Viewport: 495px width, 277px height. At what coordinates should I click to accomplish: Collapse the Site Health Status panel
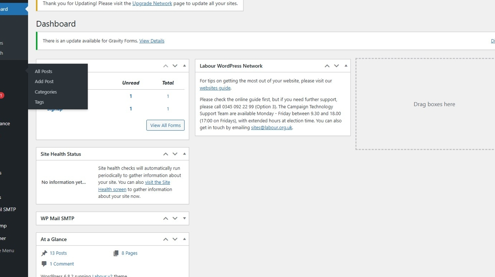coord(184,154)
